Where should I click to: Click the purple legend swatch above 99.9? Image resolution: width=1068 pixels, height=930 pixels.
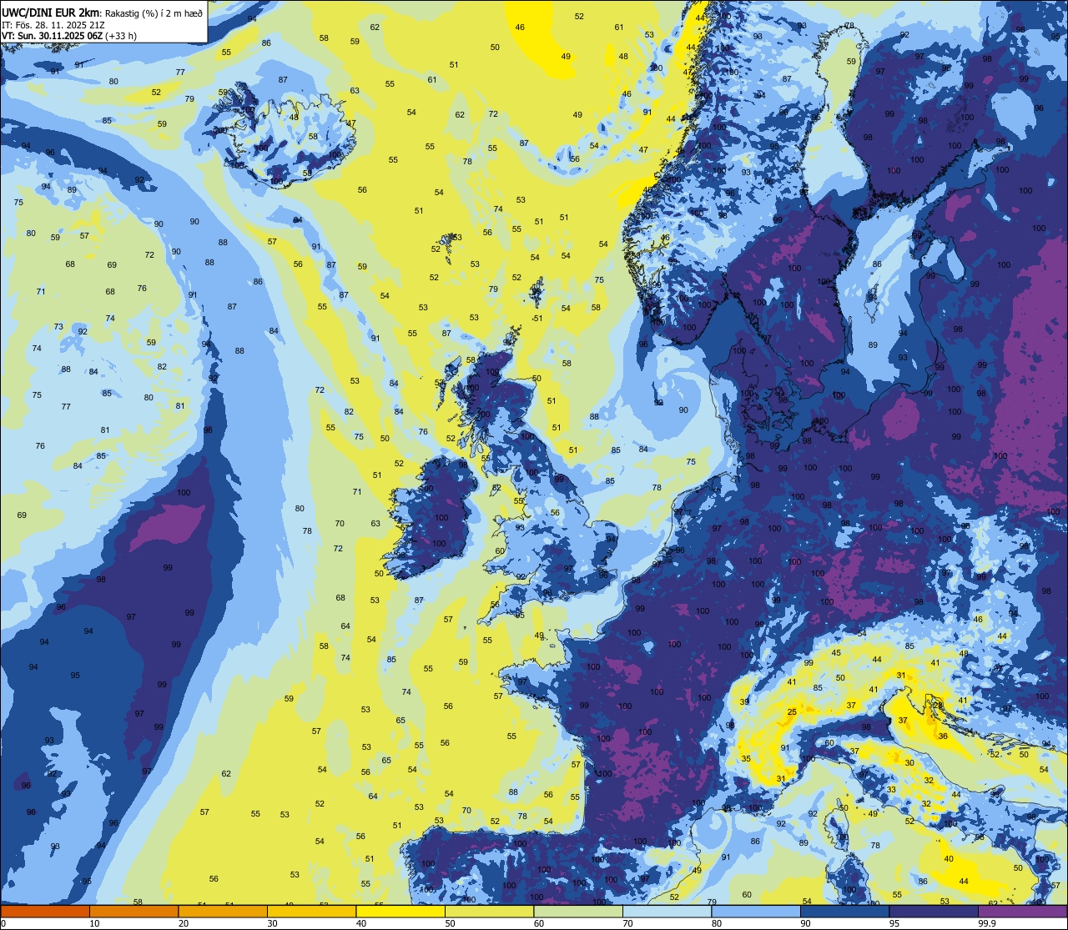(1023, 911)
